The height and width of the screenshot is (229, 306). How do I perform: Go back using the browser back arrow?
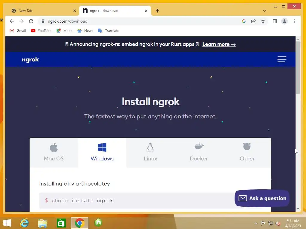(x=12, y=21)
